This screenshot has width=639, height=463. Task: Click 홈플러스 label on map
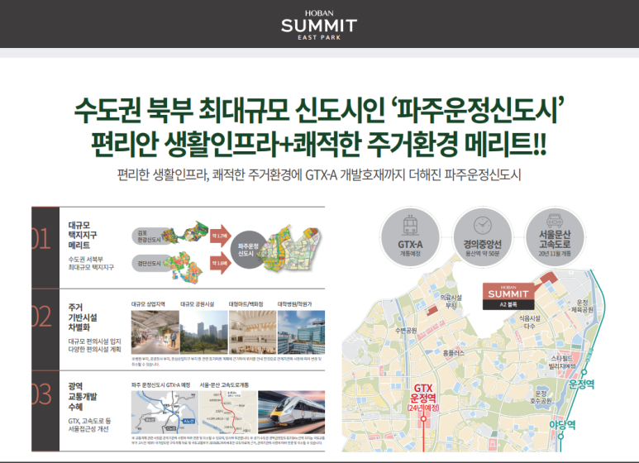[454, 353]
